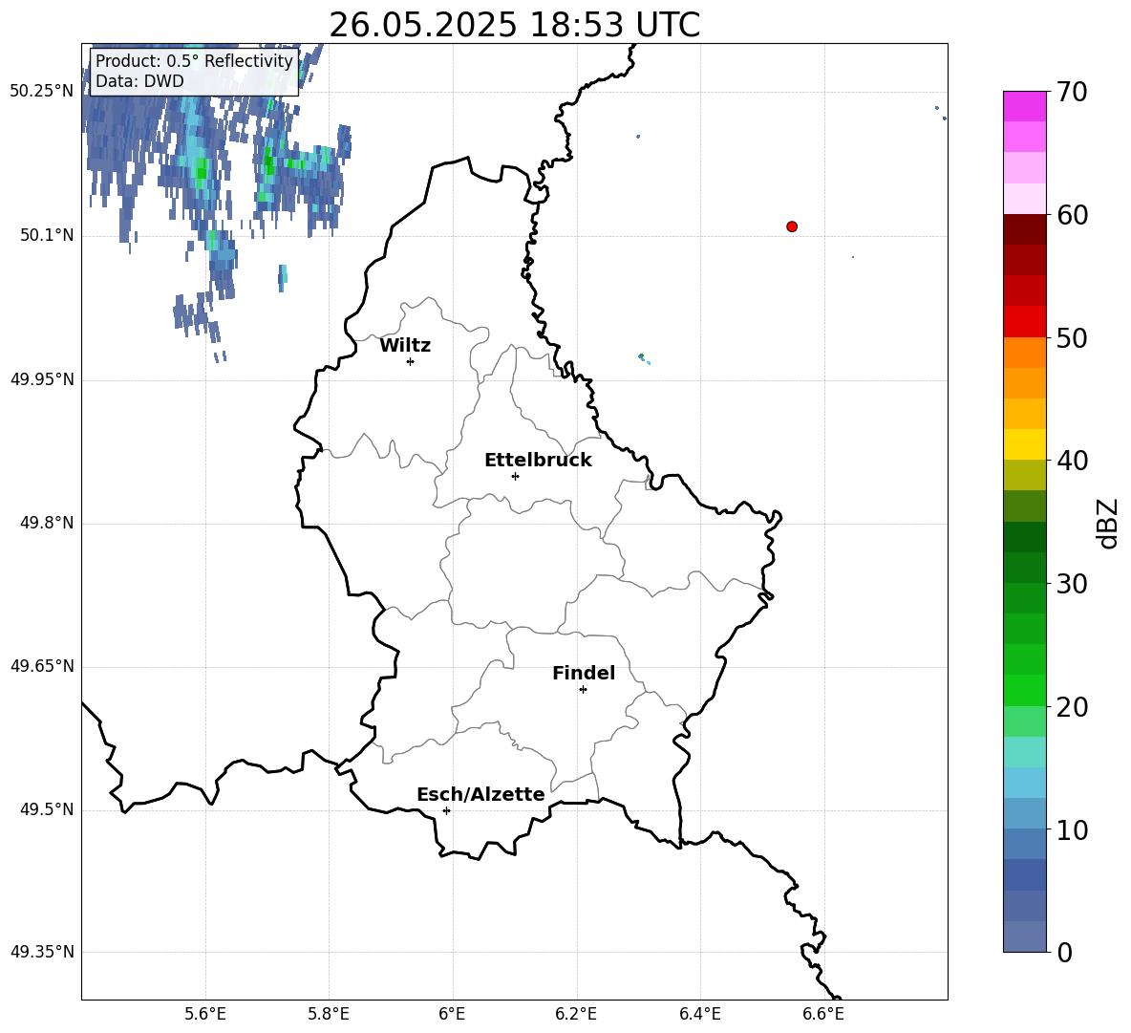
Task: Click the bright red colorbar segment above 50
Action: coord(1025,322)
